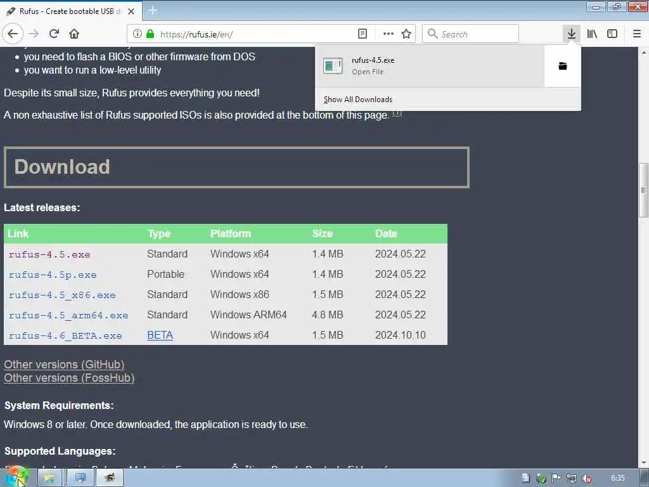Screen dimensions: 649x487
Task: Toggle the sidebars panel icon
Action: point(612,34)
